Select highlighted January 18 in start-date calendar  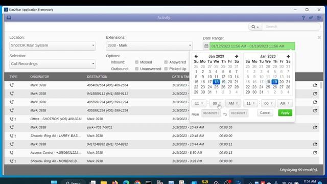click(x=216, y=82)
